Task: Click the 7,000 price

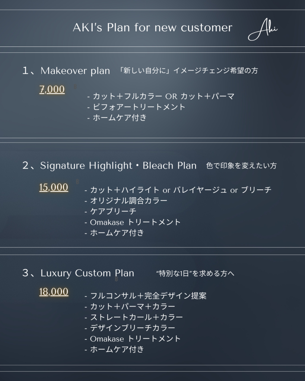Action: tap(52, 89)
